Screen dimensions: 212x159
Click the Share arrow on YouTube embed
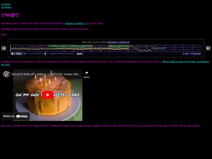point(86,75)
